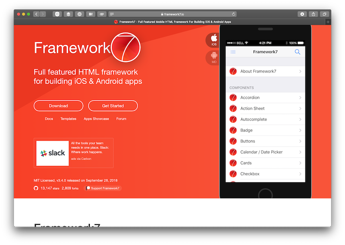This screenshot has height=245, width=345.
Task: Click the Framework7 number 7 logo
Action: 126,47
